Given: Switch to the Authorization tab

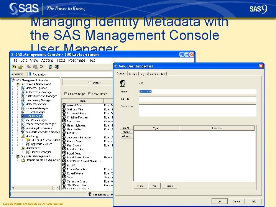Looking at the screenshot, I should click(x=158, y=74).
